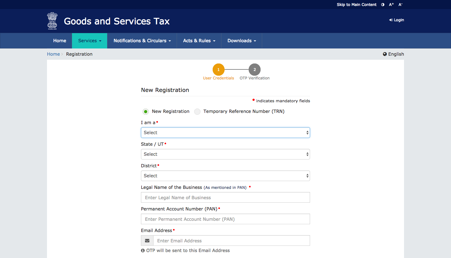Expand the District select box
Screen dimensions: 451x258
pyautogui.click(x=225, y=176)
